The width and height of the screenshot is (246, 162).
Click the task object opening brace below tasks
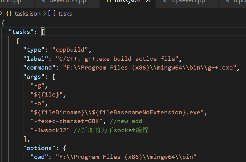coord(18,41)
